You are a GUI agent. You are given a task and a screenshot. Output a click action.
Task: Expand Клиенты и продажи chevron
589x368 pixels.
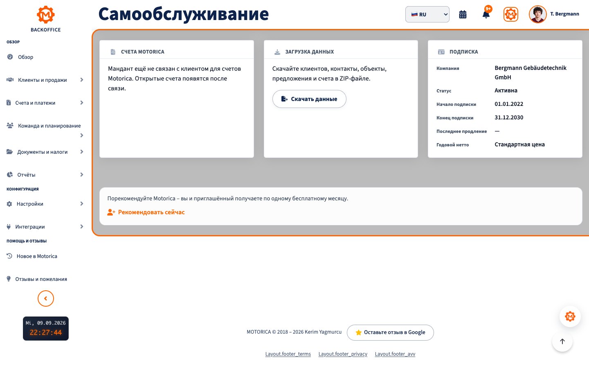tap(82, 80)
